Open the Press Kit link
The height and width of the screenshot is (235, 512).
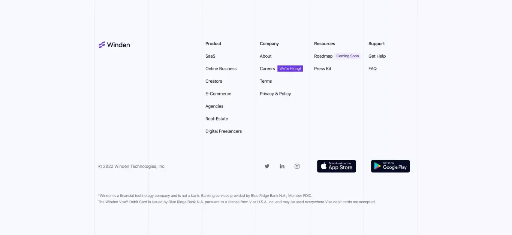[323, 68]
